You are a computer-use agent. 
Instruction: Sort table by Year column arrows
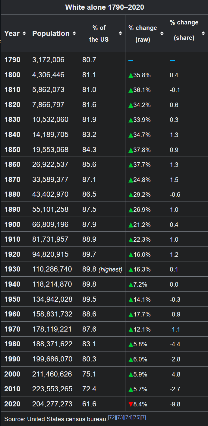click(24, 33)
